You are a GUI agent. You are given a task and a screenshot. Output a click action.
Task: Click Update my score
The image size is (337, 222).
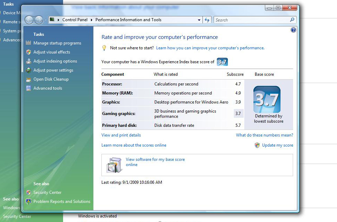click(x=277, y=145)
